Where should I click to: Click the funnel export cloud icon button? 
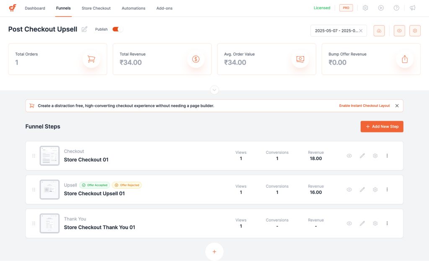click(379, 31)
